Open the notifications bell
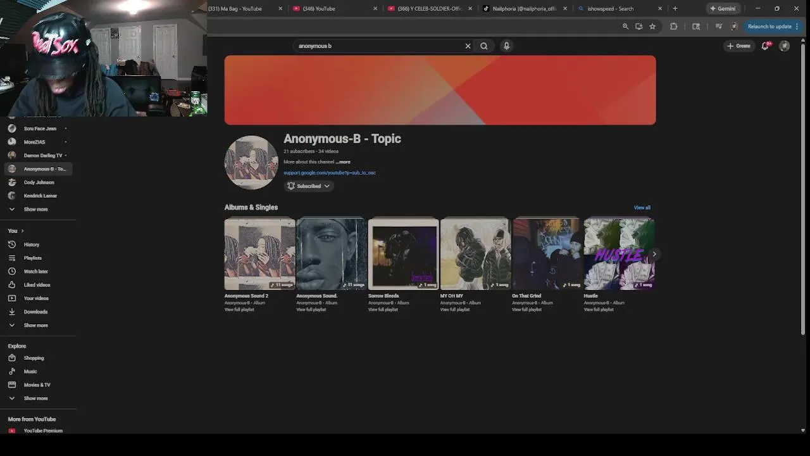Screen dimensions: 810x456 (x=766, y=46)
